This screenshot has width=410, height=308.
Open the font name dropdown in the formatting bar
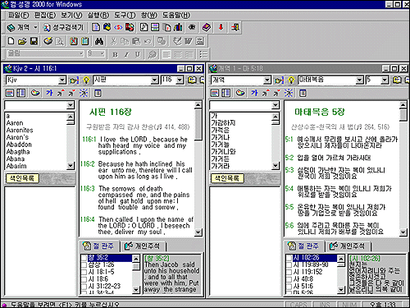tap(81, 53)
